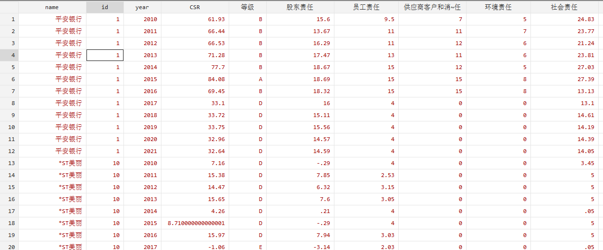
Task: Click CSR value 66.44
Action: 217,31
